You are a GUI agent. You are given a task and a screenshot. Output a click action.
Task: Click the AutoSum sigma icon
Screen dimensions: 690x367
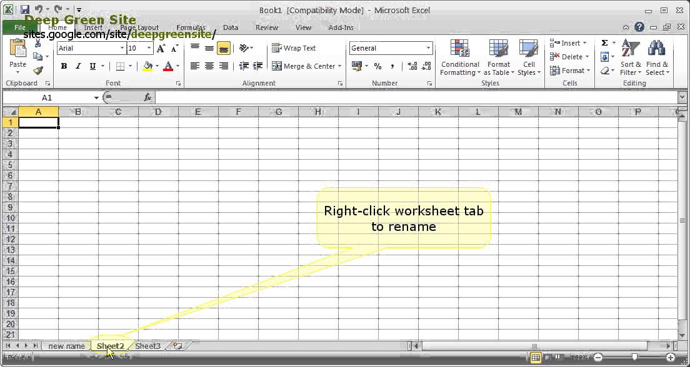click(x=604, y=43)
